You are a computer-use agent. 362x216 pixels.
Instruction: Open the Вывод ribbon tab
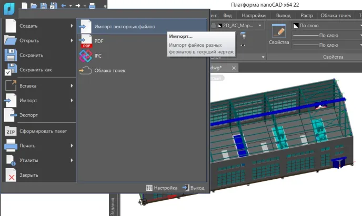[283, 16]
